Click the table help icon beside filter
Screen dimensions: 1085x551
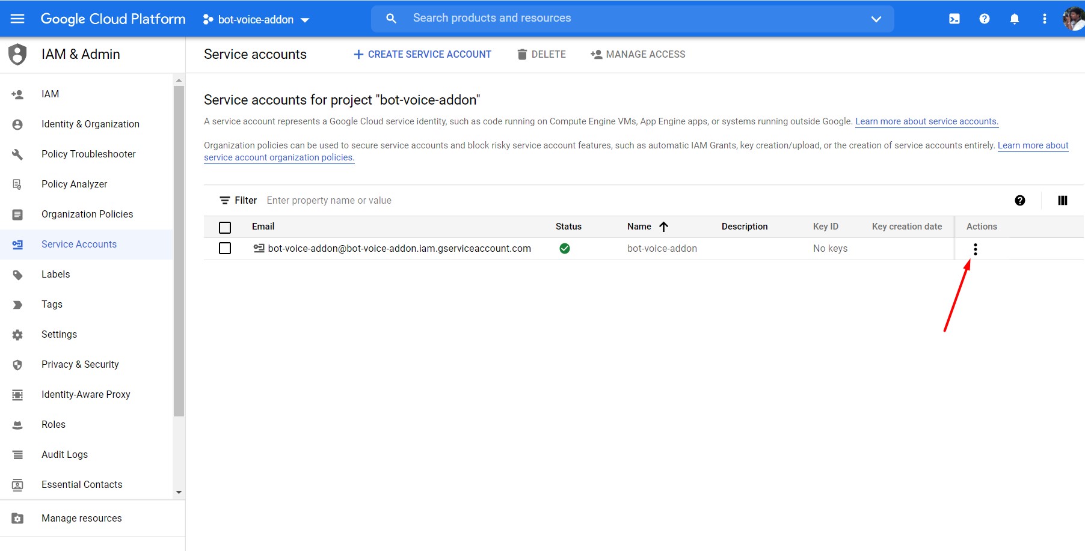(x=1019, y=201)
